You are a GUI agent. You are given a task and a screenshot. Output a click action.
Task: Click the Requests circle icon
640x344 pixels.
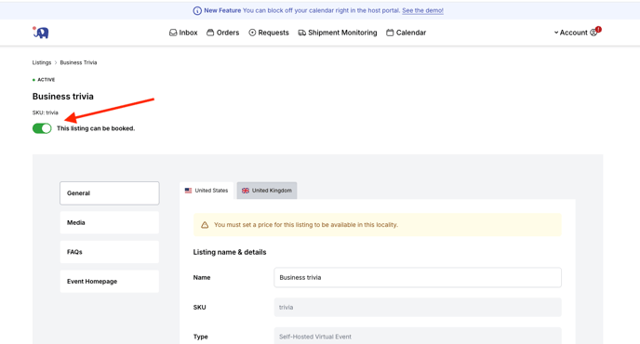coord(252,33)
